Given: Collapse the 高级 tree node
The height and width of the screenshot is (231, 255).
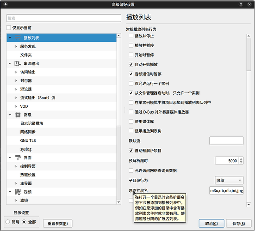Looking at the screenshot, I should tap(10, 115).
